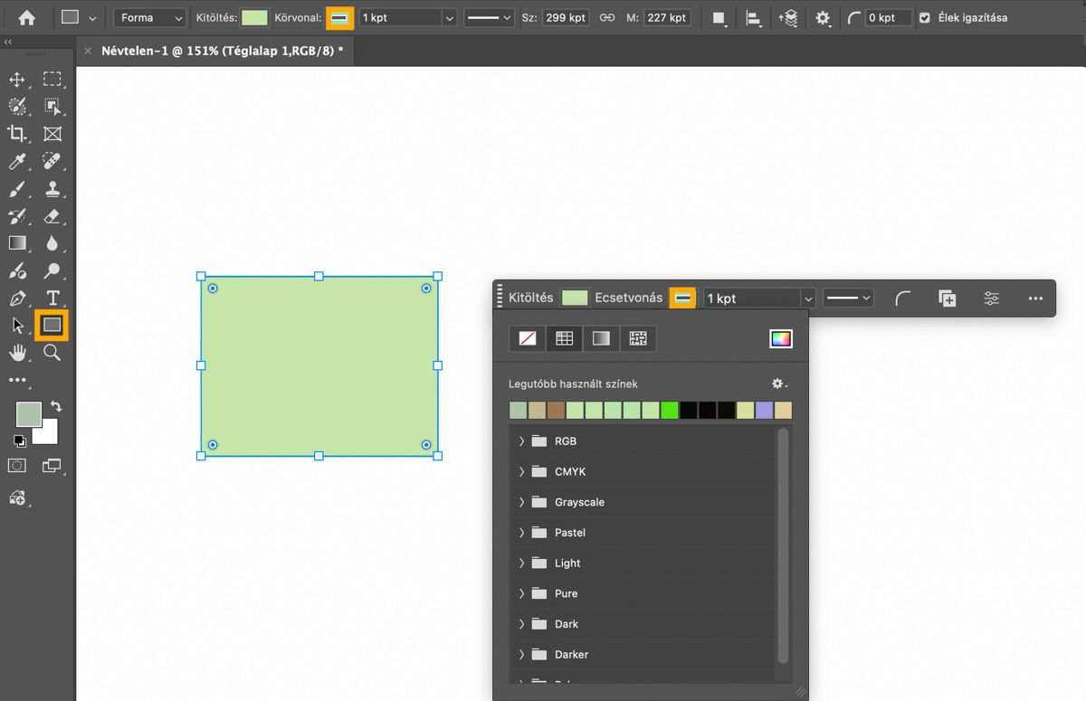Select the Clone Stamp tool

[52, 189]
